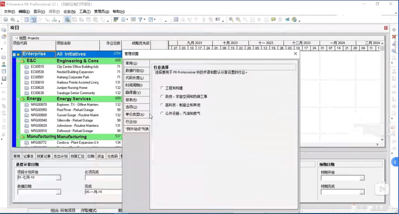Switch to 赢得值(V) tab
Viewport: 399px width, 214px height.
(137, 92)
